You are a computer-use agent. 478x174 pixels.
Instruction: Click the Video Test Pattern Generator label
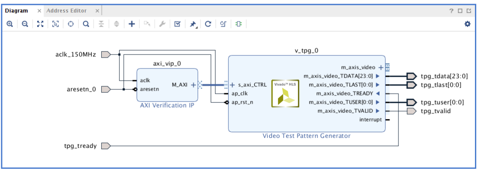click(307, 136)
